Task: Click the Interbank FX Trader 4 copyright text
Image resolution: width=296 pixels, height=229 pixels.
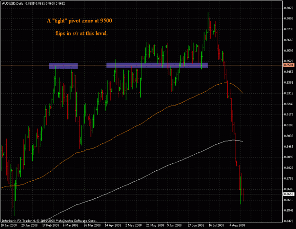Action: 49,220
